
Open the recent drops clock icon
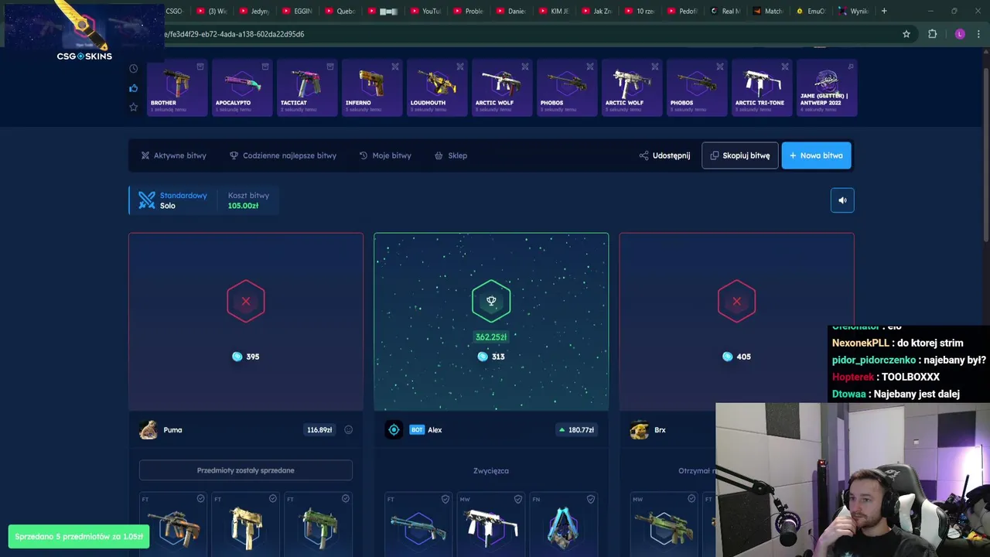click(x=133, y=69)
